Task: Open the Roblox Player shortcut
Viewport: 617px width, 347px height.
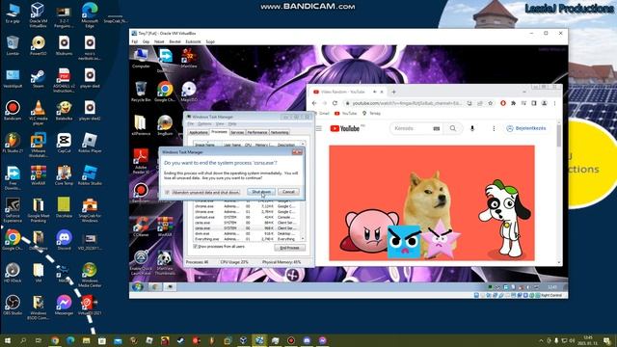Action: point(90,144)
